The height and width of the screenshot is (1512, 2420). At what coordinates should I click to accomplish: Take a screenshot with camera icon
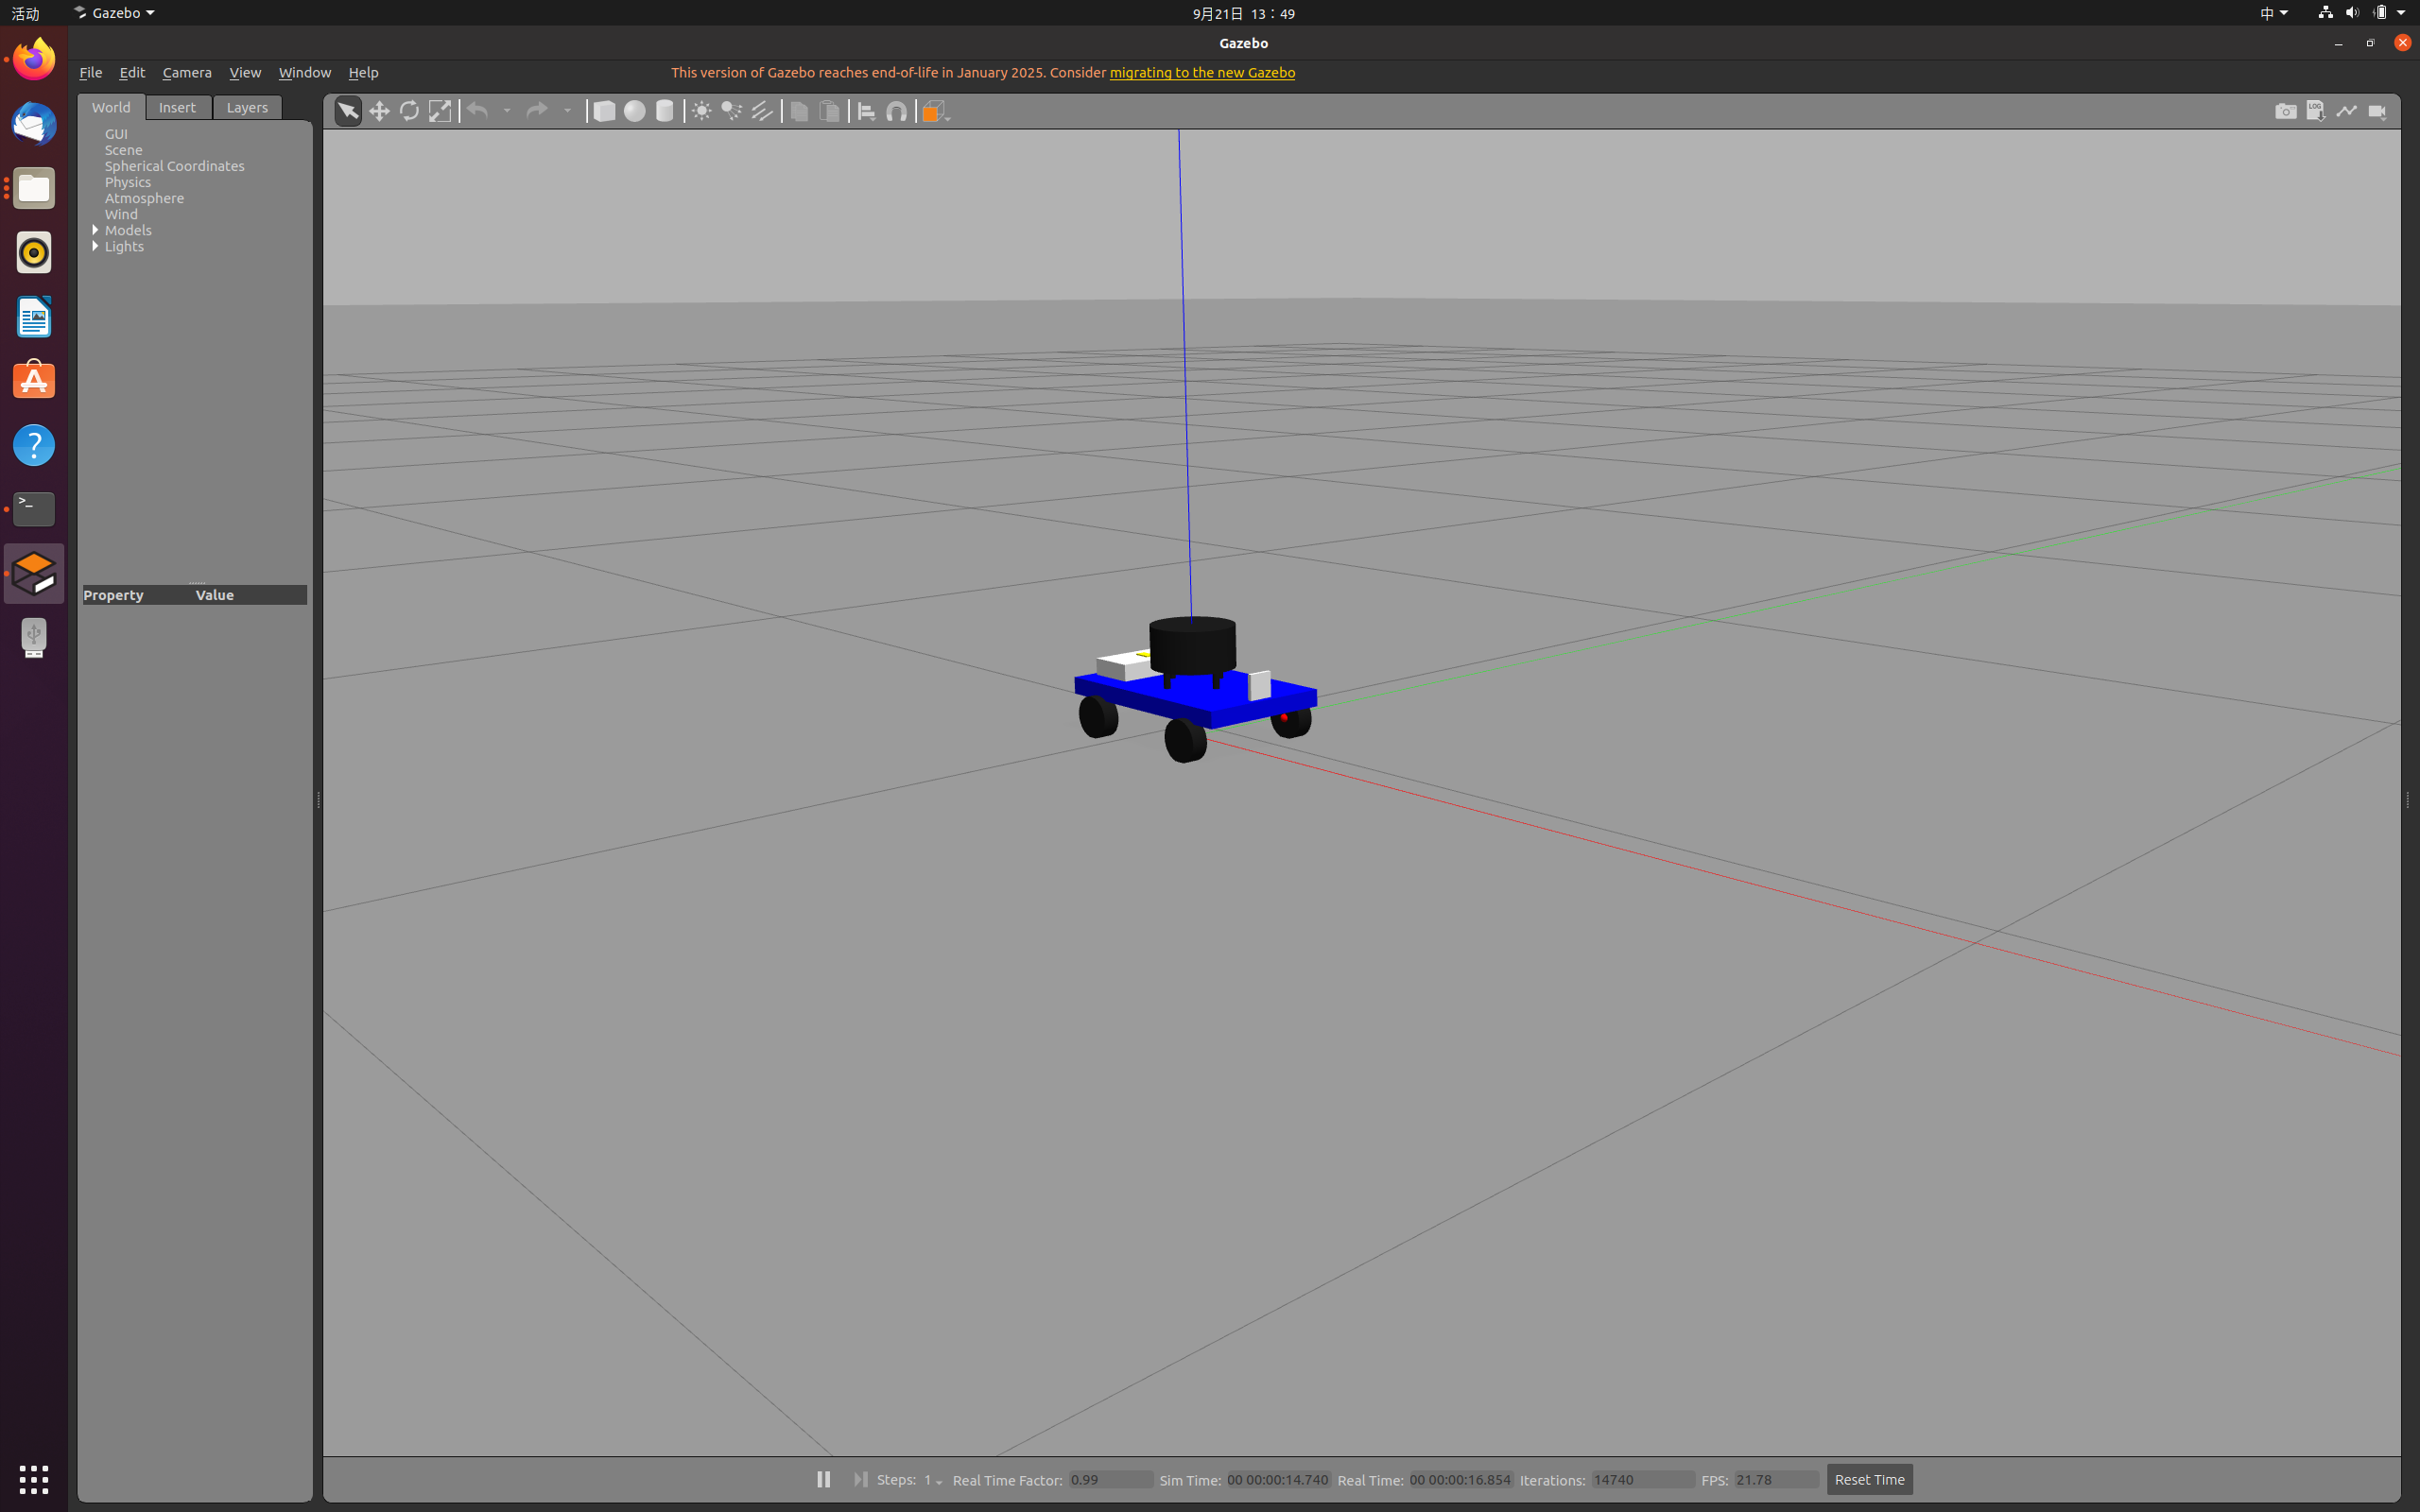2286,111
